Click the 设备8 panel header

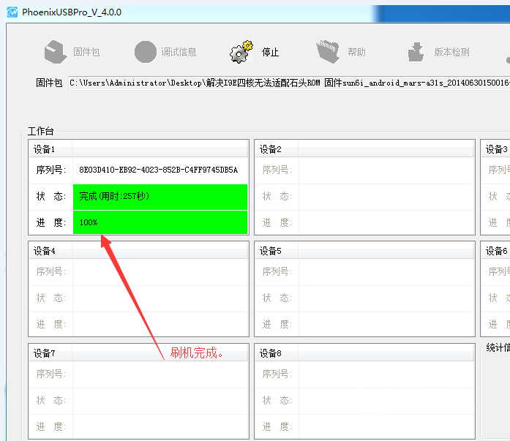click(x=364, y=353)
